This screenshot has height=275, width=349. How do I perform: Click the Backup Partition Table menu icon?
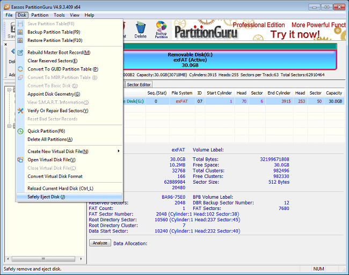[20, 32]
